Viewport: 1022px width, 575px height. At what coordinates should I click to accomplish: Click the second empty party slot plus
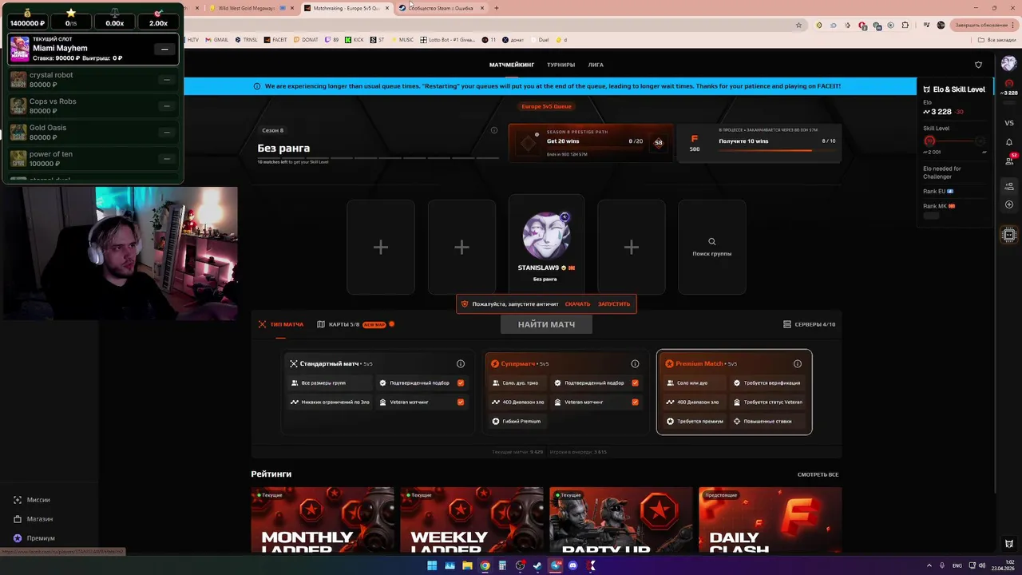(461, 248)
